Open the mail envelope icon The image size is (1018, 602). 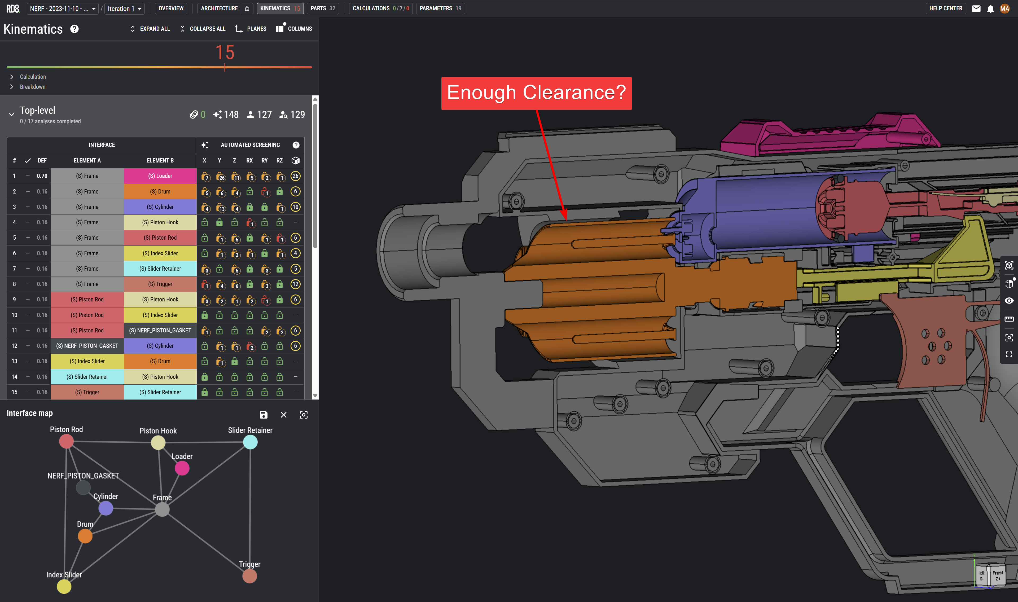[x=976, y=8]
